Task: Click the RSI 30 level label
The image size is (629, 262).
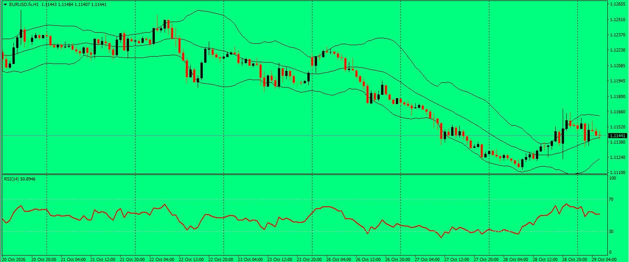Action: click(x=611, y=232)
